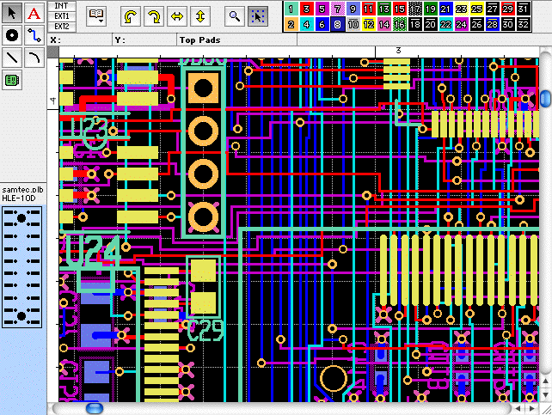Select layer 8 color swatch
This screenshot has width=552, height=415.
point(337,25)
